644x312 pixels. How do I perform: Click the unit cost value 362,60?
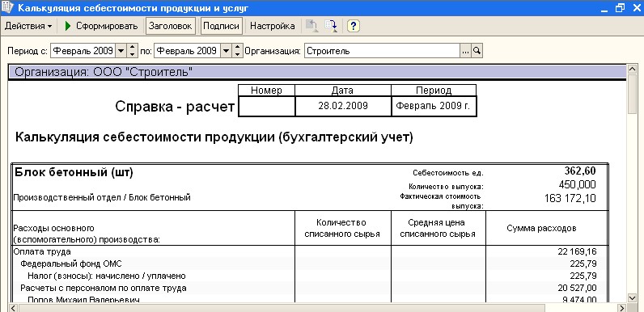(579, 171)
